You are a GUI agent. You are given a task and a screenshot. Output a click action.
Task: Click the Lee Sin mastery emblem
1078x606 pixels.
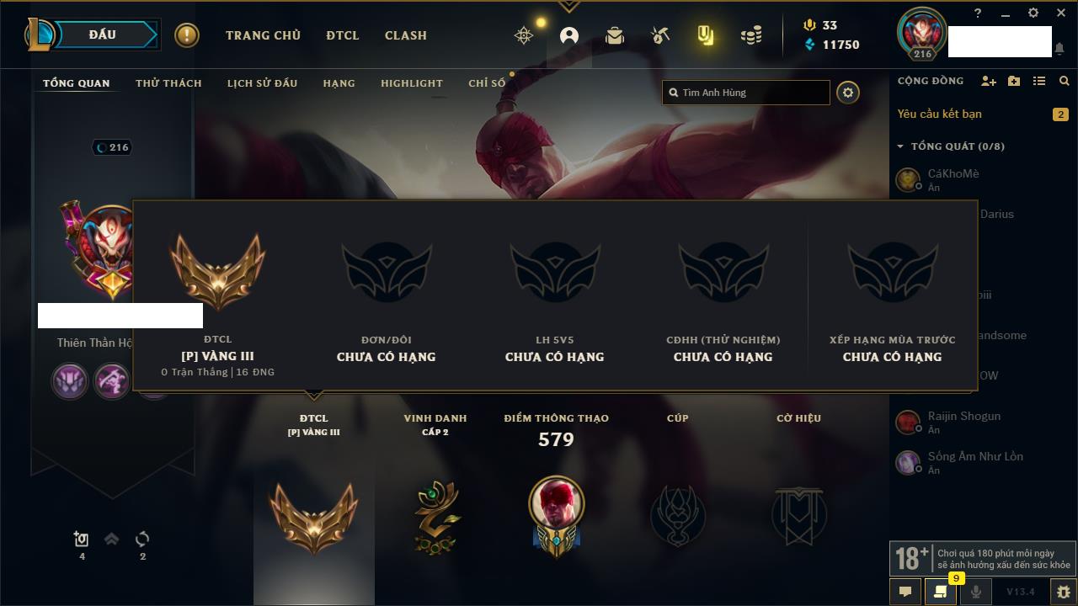click(557, 514)
